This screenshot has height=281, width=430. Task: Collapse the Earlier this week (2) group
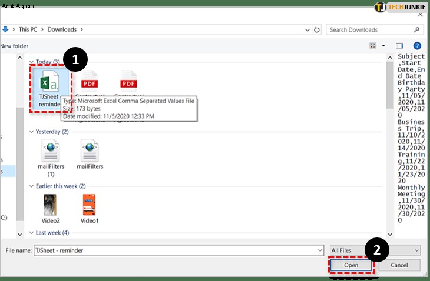pos(31,186)
